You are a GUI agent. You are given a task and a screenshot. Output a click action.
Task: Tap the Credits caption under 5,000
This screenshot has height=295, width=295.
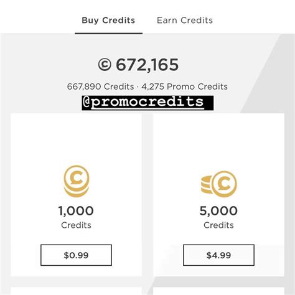point(218,225)
